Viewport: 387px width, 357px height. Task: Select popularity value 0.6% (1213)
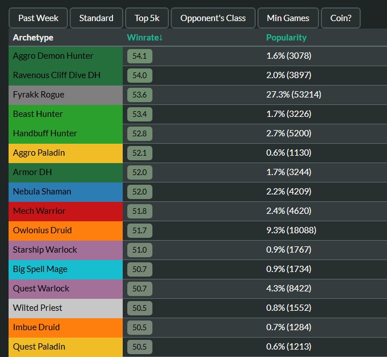(289, 347)
